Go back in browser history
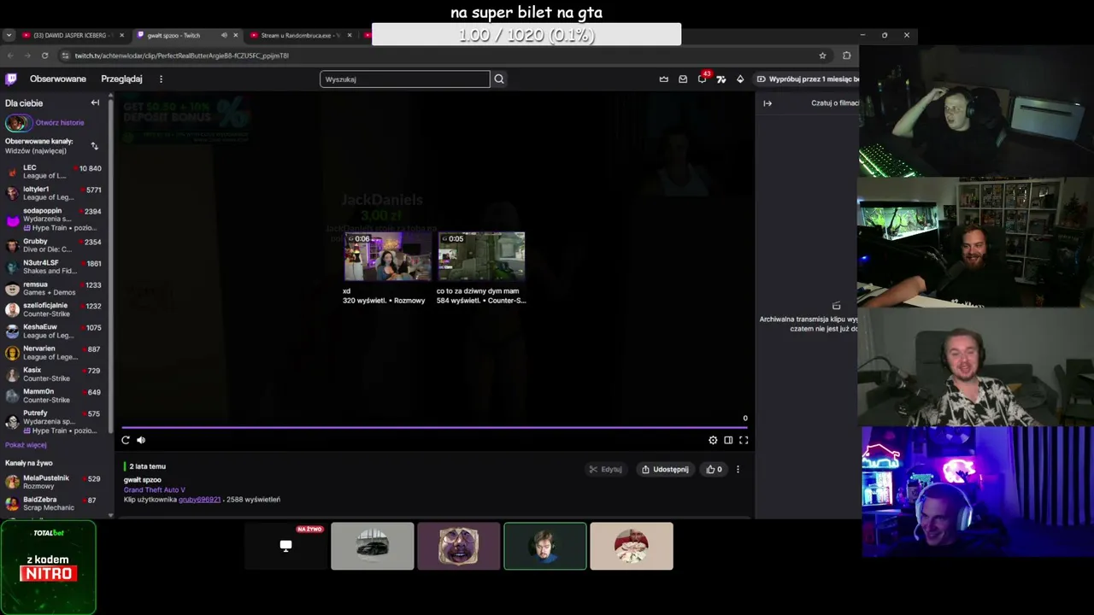This screenshot has height=615, width=1094. [9, 56]
